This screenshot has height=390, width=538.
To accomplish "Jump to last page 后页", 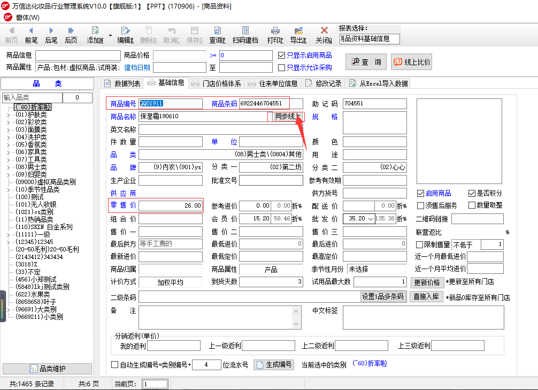I will point(71,35).
